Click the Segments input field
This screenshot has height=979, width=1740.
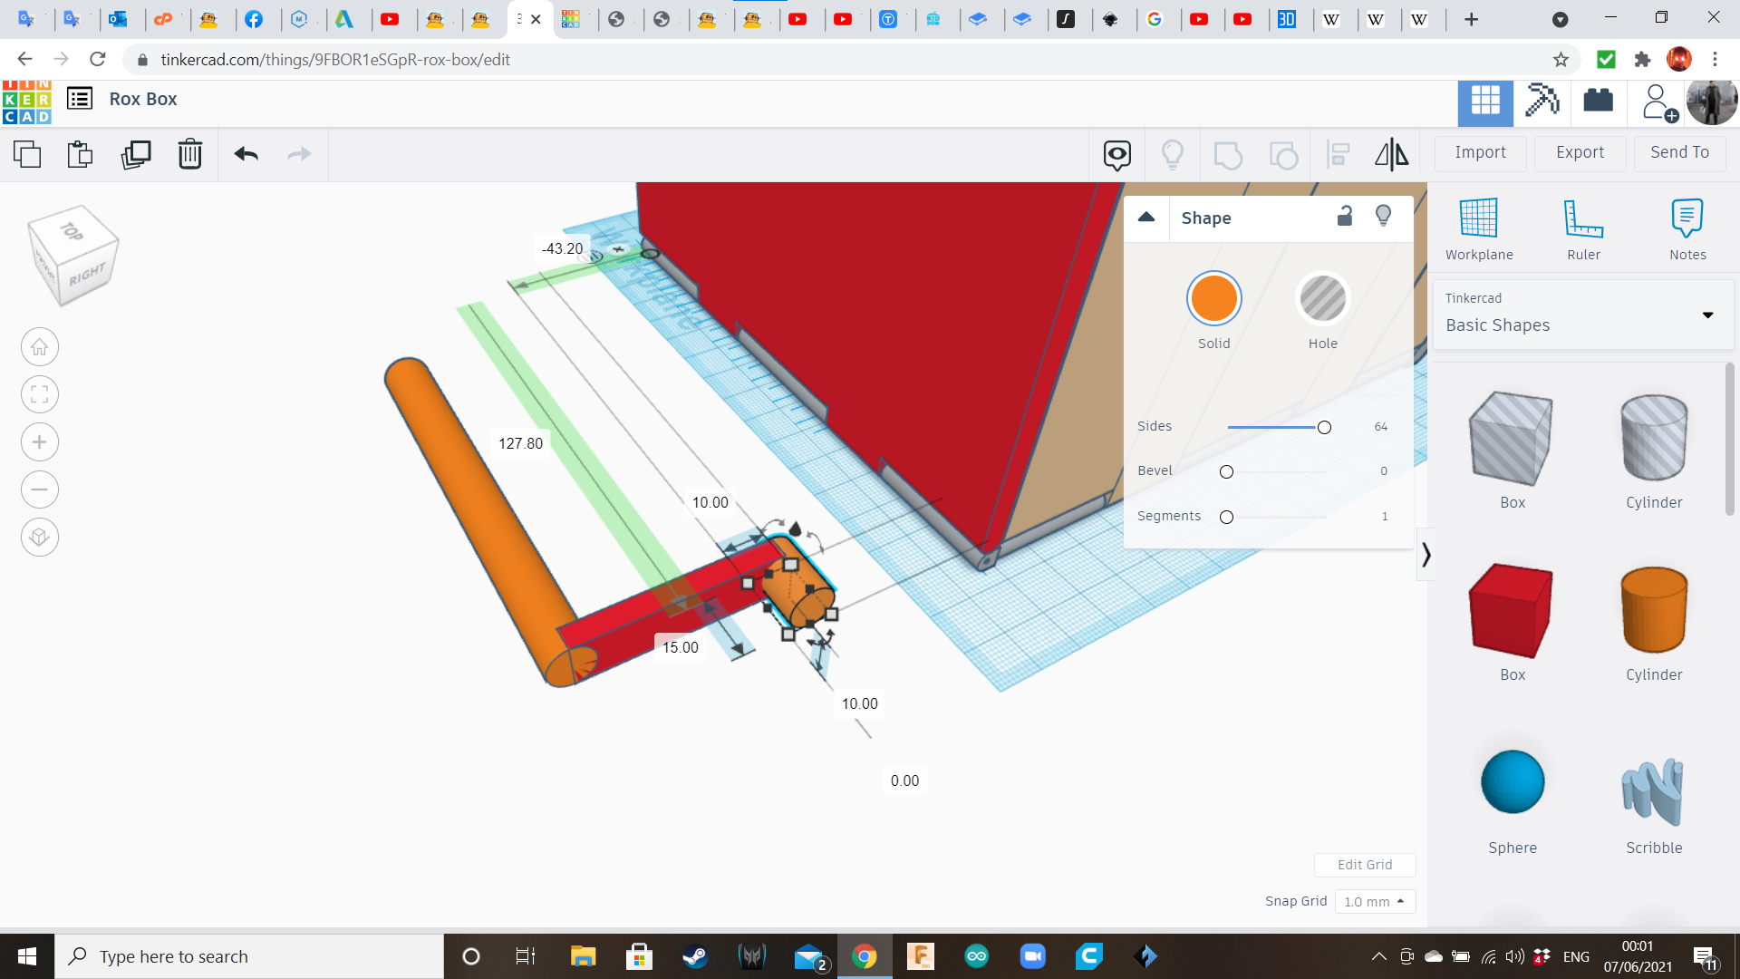click(1384, 515)
